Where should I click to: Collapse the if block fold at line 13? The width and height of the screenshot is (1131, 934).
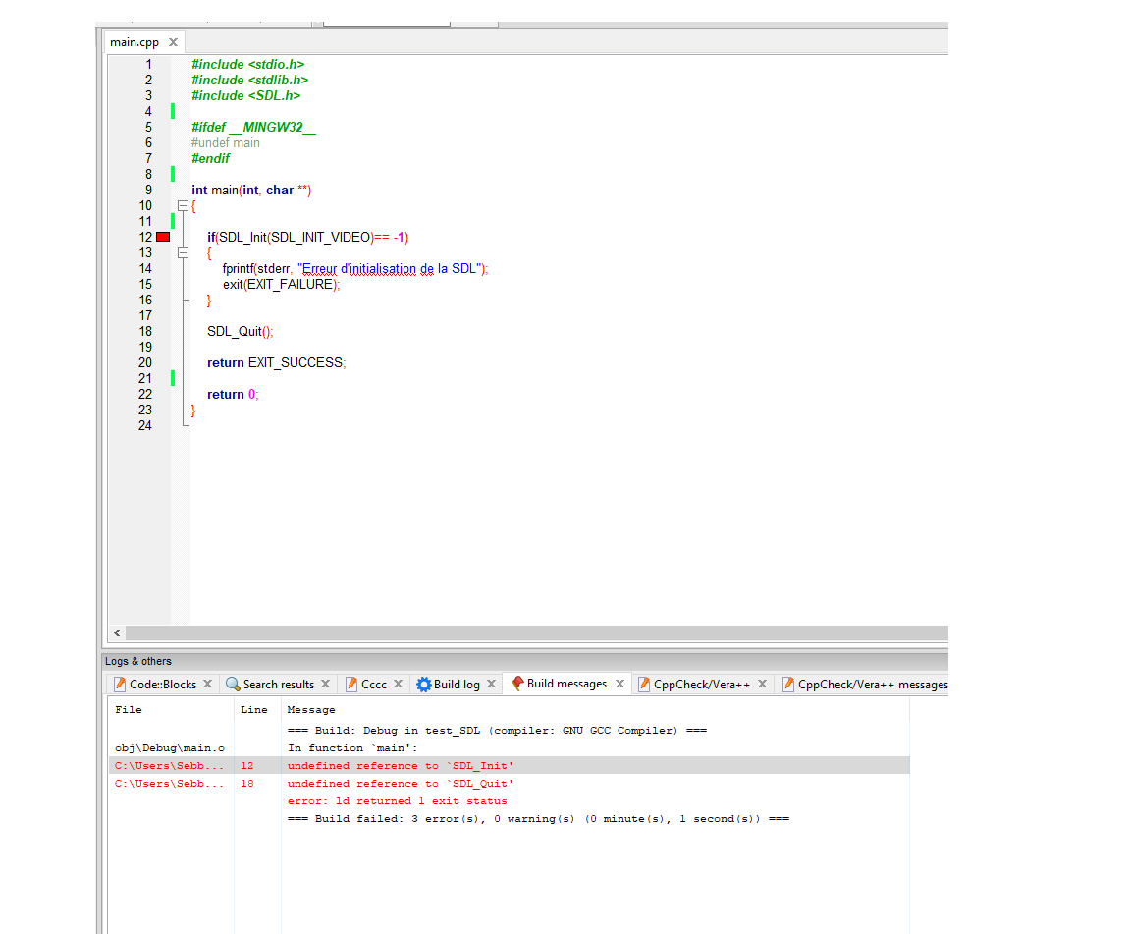pyautogui.click(x=183, y=252)
